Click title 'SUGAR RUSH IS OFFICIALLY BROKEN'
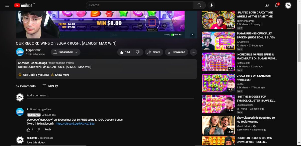This screenshot has width=301, height=146. [256, 35]
